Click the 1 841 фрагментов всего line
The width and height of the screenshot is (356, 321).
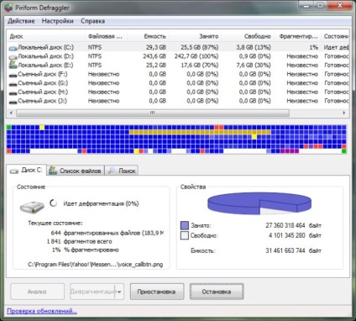pos(79,241)
